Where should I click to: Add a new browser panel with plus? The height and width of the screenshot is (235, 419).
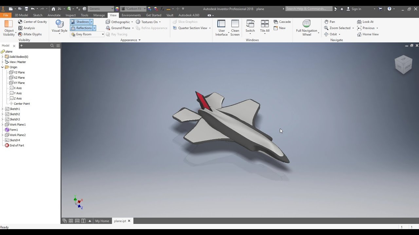(x=21, y=46)
